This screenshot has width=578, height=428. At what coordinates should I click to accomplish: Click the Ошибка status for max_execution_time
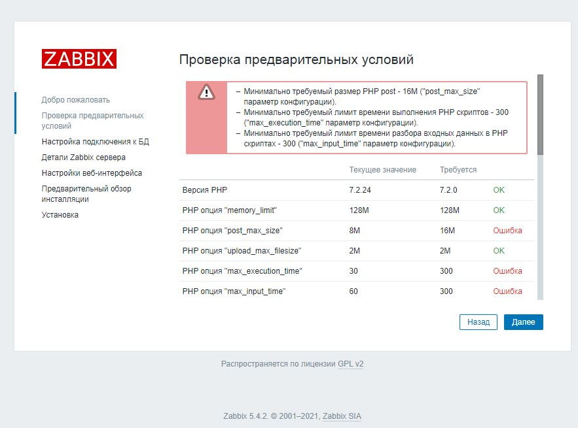(x=507, y=271)
